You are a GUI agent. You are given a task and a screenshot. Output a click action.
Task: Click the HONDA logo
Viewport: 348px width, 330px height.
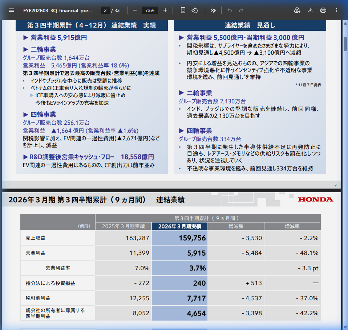pos(316,199)
